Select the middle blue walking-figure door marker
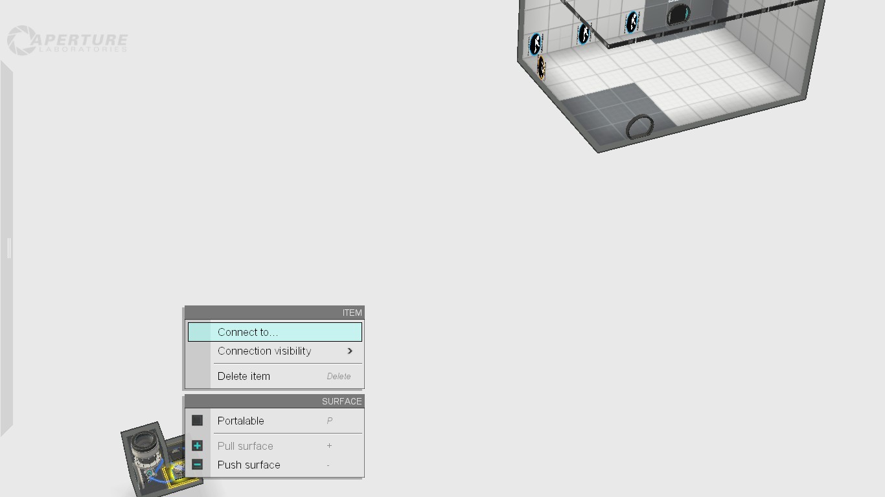The width and height of the screenshot is (885, 497). click(584, 34)
